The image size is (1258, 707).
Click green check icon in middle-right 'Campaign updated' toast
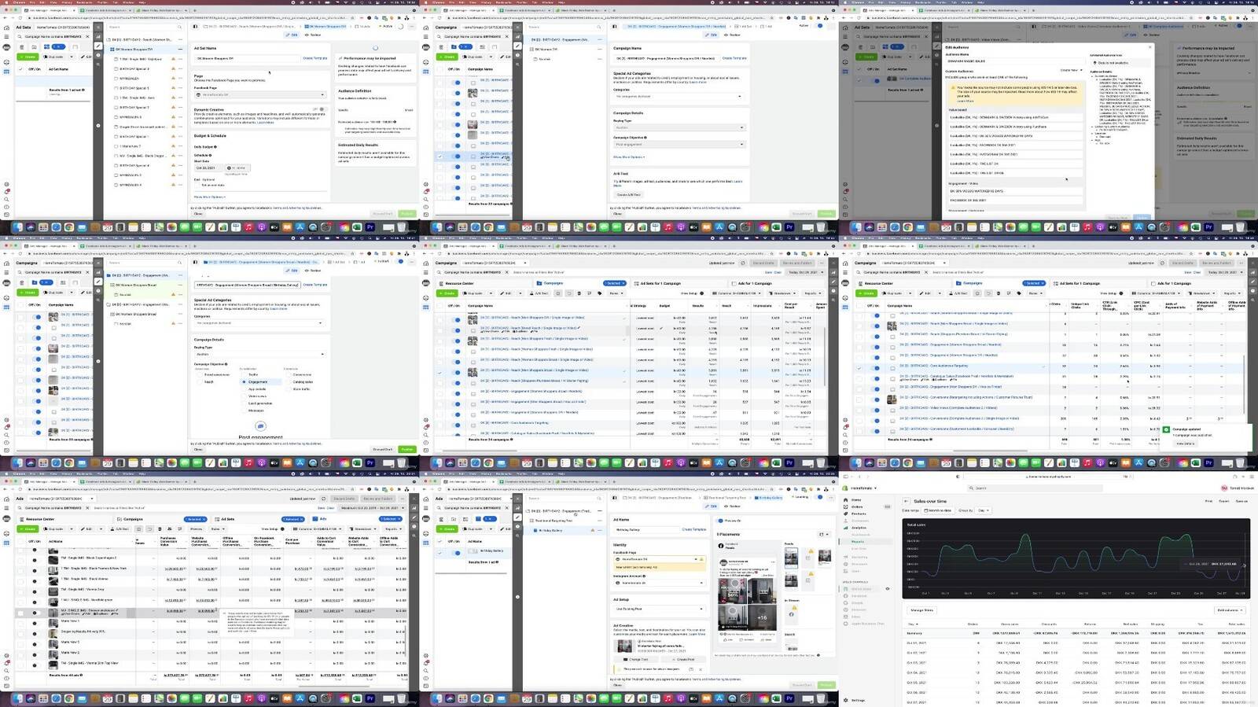pos(1167,429)
